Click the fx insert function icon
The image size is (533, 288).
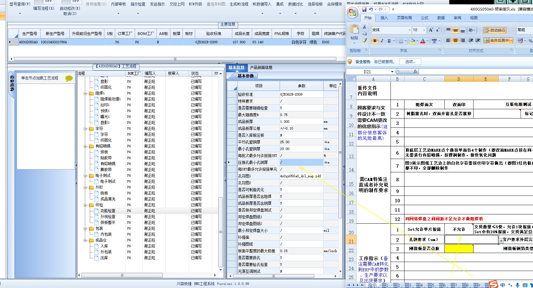click(x=415, y=71)
